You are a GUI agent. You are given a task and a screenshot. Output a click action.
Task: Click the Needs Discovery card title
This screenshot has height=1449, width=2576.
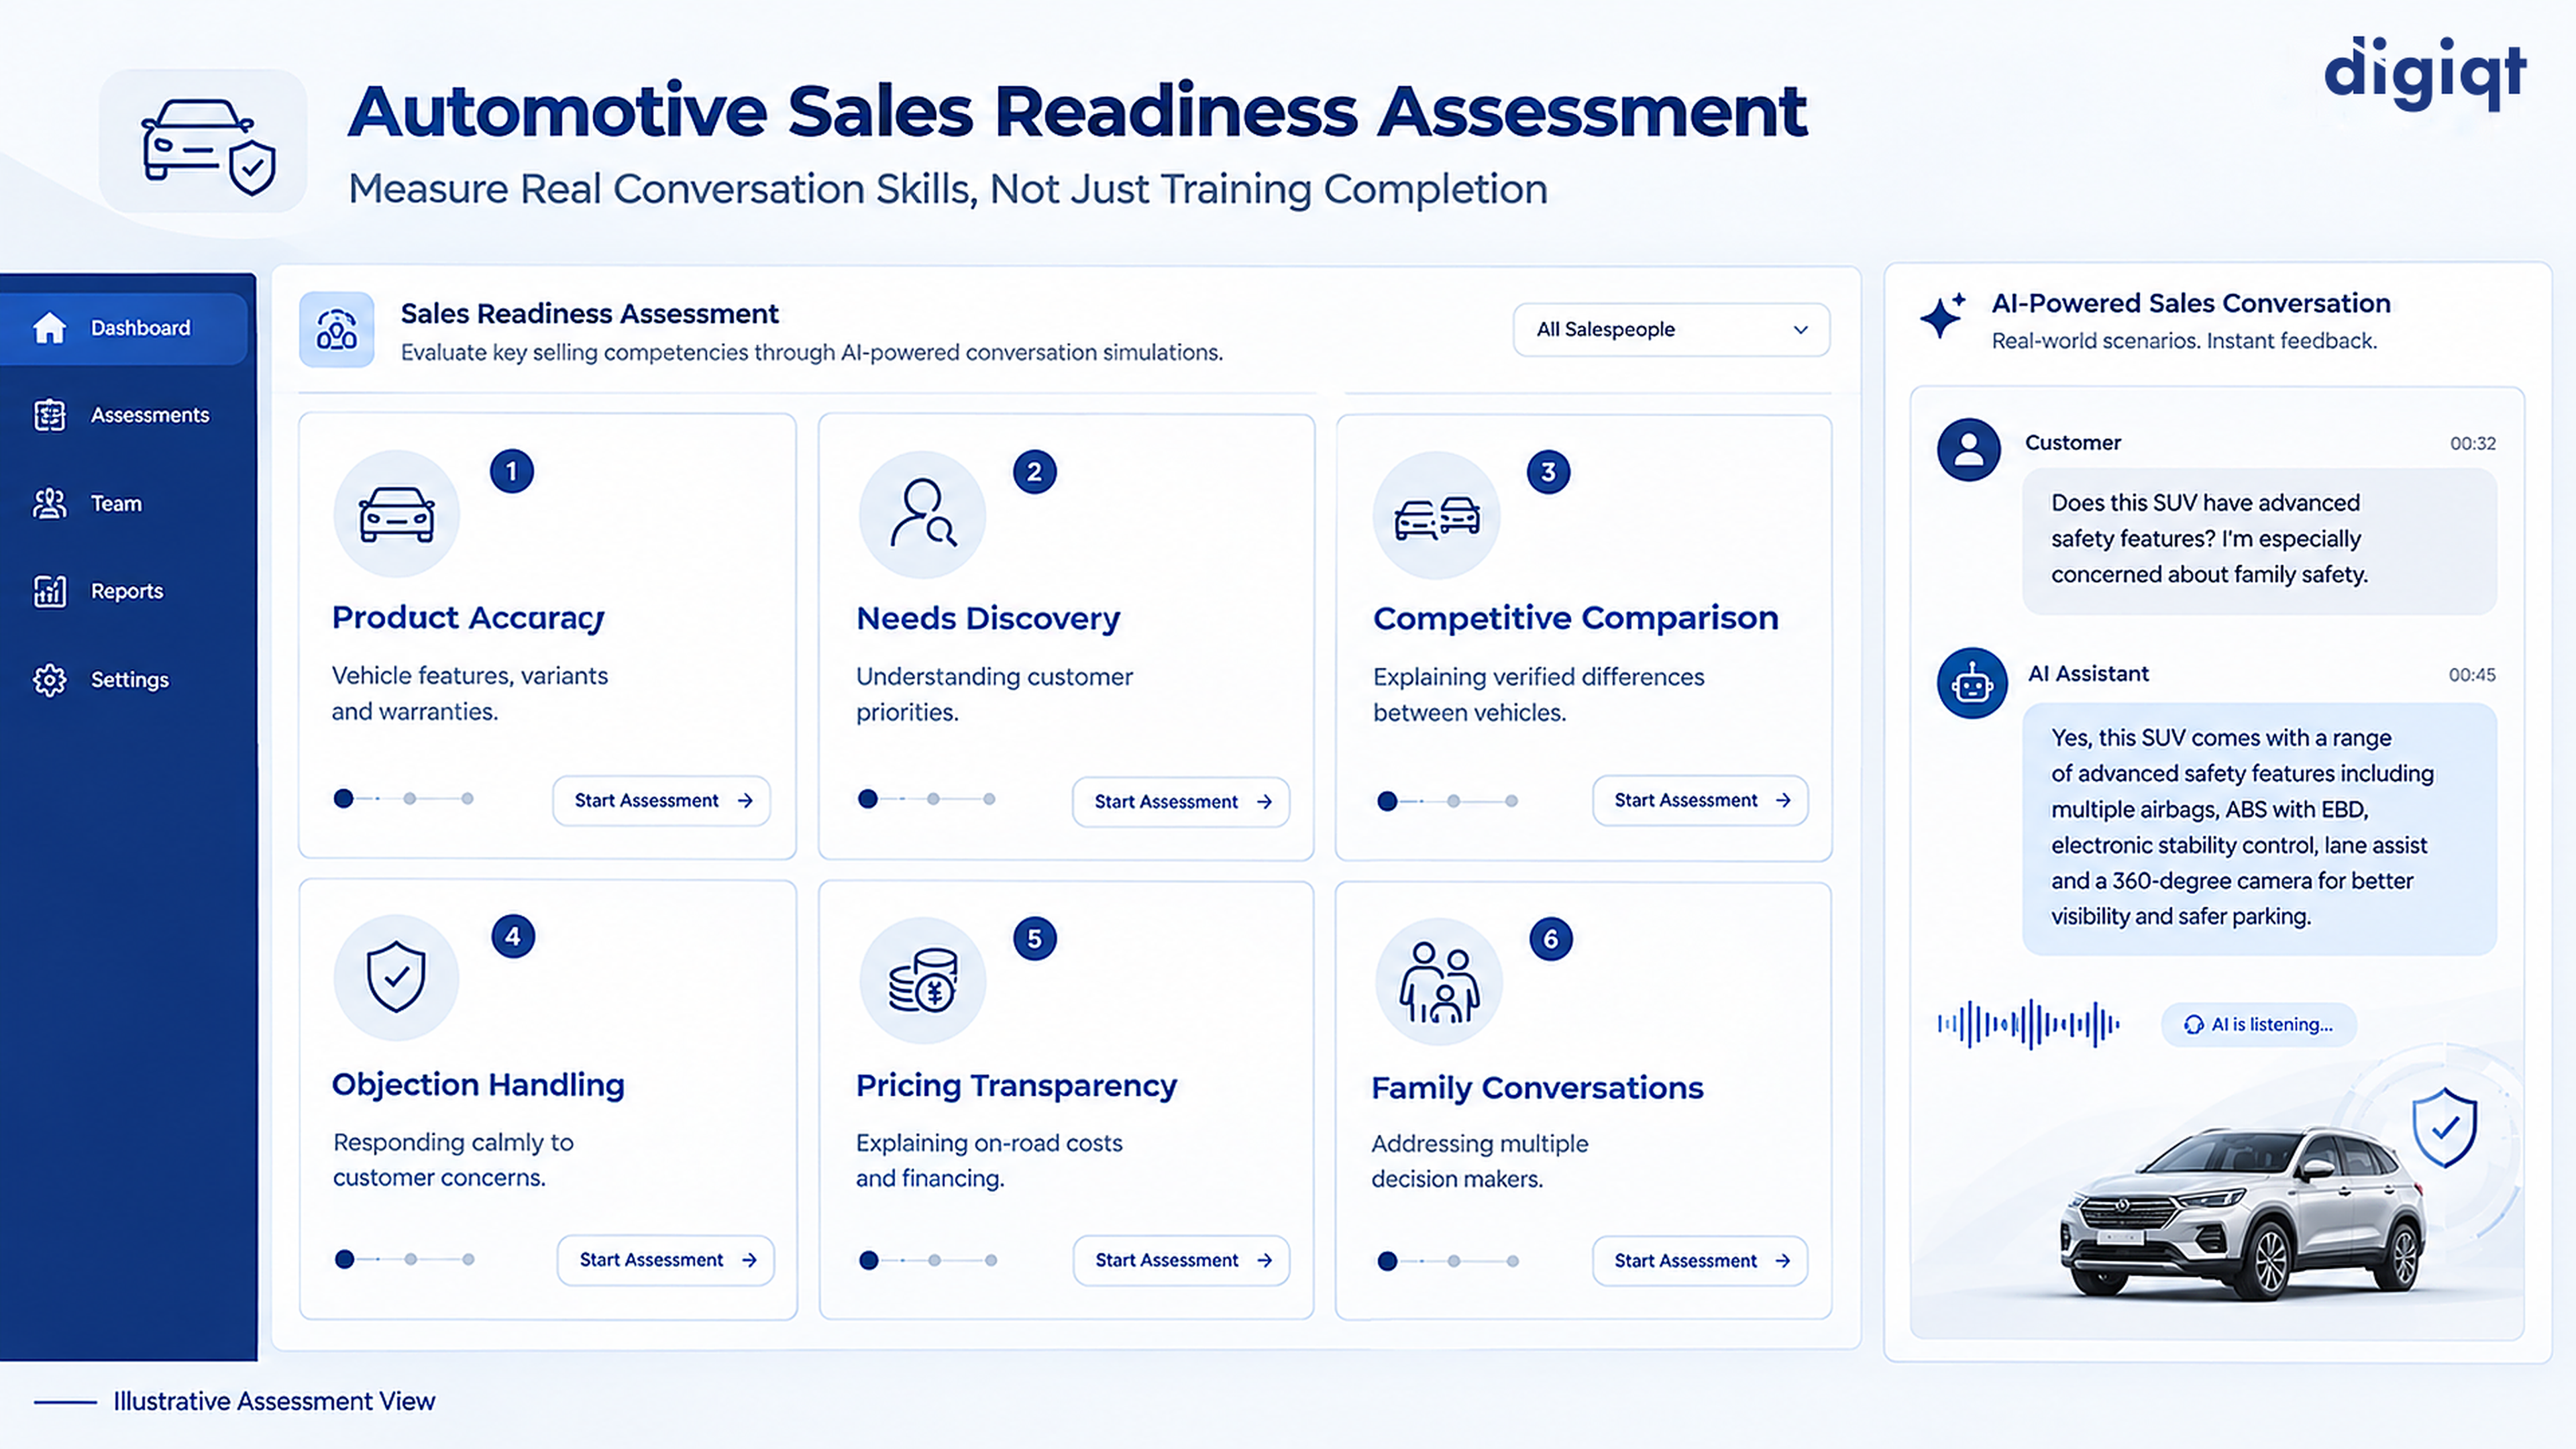pos(988,619)
